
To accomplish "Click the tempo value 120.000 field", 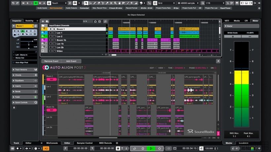I will (x=209, y=148).
